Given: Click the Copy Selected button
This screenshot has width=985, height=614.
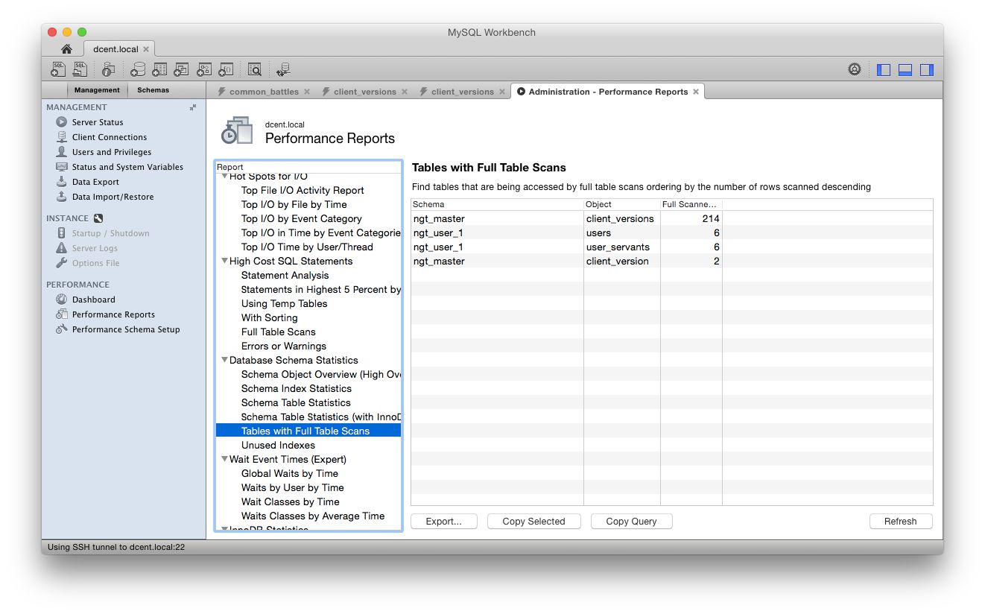Looking at the screenshot, I should coord(534,522).
